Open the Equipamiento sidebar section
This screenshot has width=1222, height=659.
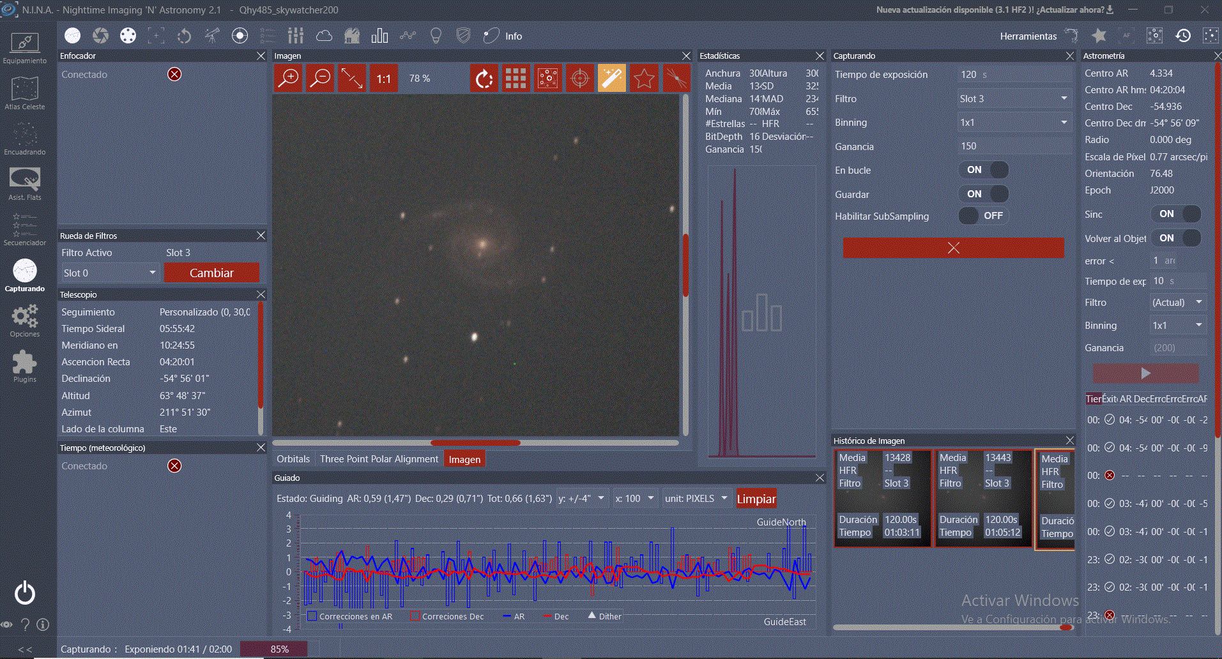coord(25,48)
